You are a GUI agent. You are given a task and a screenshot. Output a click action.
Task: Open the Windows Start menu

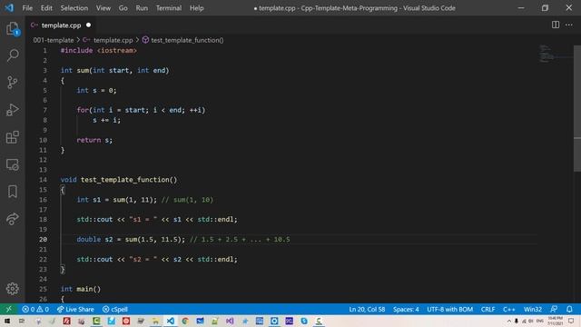[x=6, y=321]
